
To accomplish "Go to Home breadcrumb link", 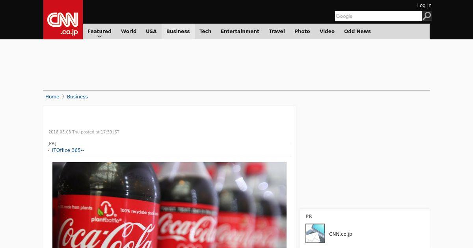I will (x=52, y=97).
